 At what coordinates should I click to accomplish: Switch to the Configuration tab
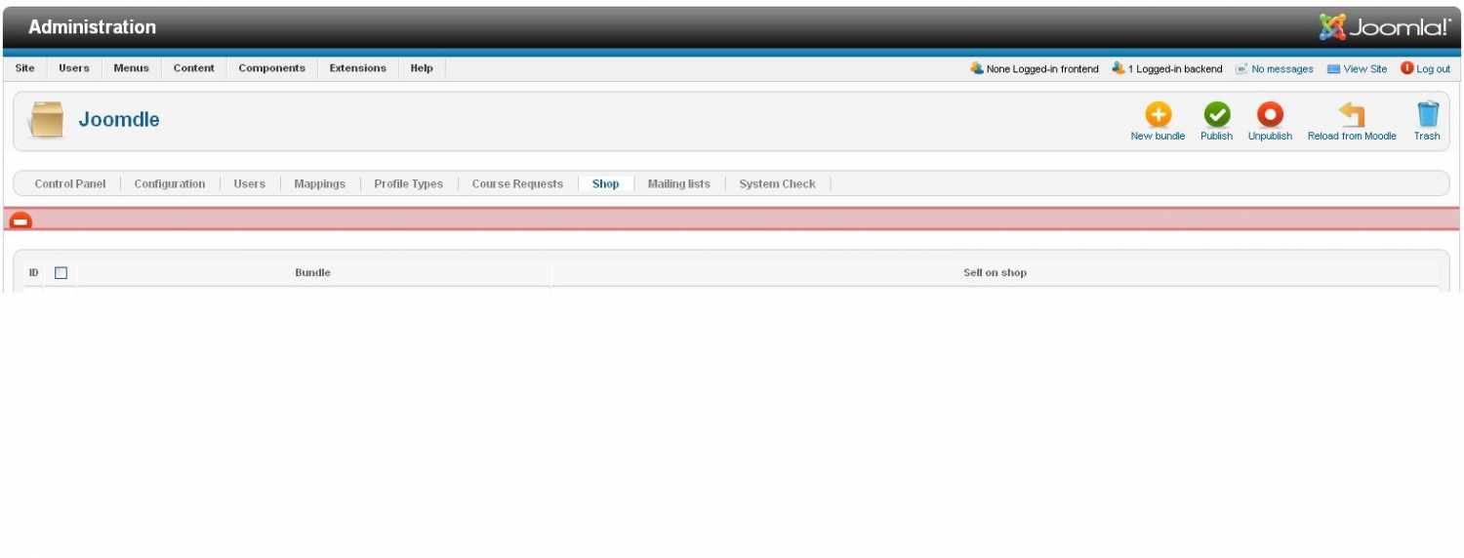click(170, 183)
